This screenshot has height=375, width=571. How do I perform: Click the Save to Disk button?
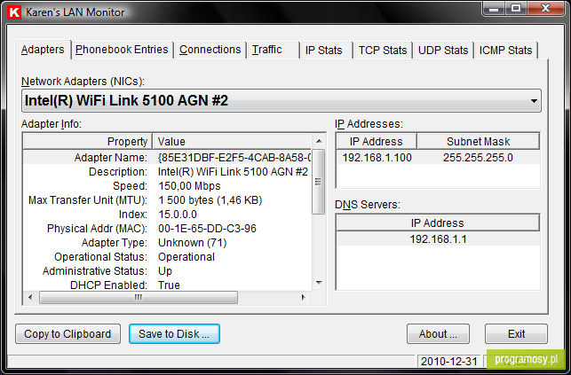(x=174, y=333)
